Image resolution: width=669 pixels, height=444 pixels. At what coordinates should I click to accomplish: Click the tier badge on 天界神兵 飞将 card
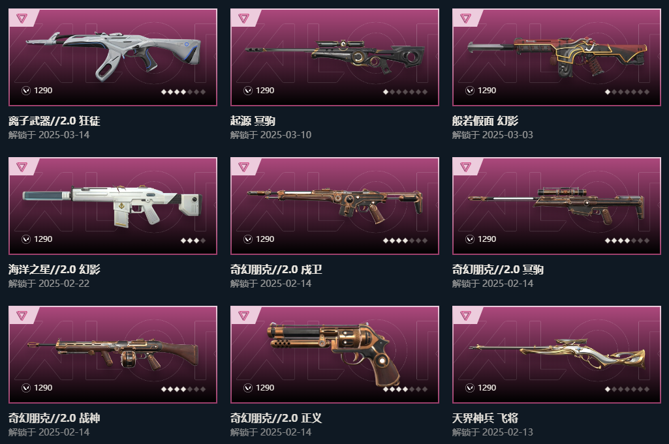(465, 316)
